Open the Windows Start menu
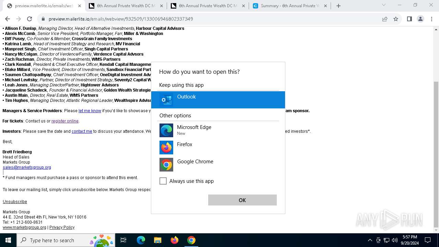This screenshot has height=247, width=439. point(8,240)
